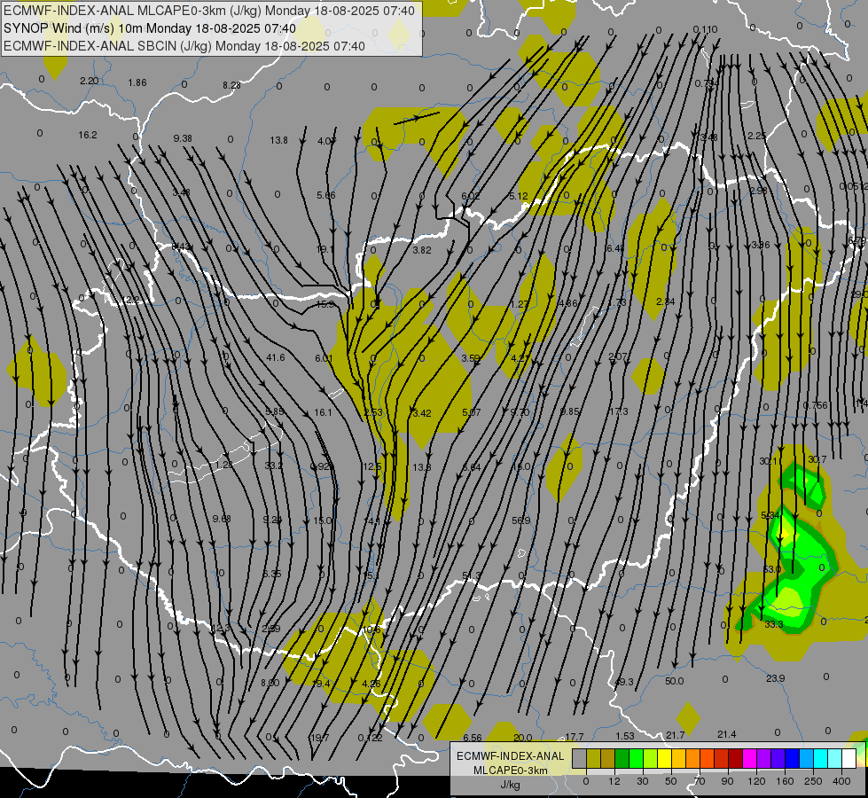
Task: Click the 2.84 value on the map
Action: point(665,301)
